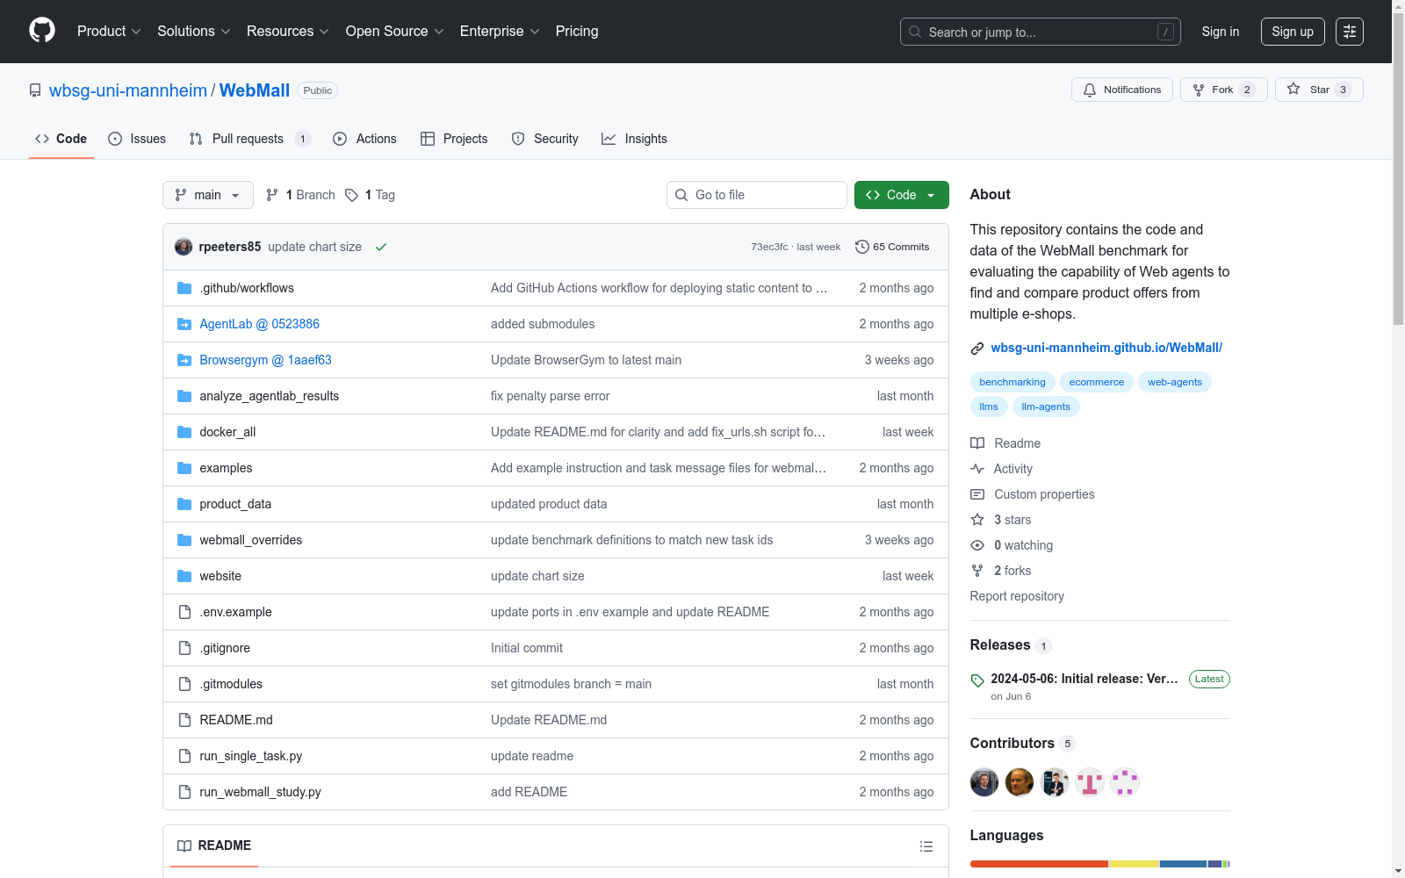Viewport: 1405px width, 878px height.
Task: Click the analyze_agentlab_results folder icon
Action: [x=184, y=396]
